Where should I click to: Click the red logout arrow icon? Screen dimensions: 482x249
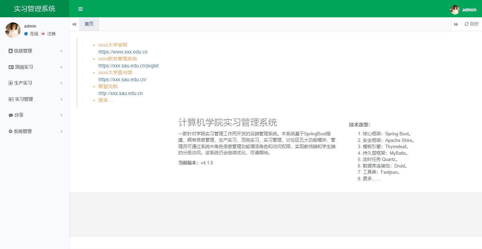43,34
